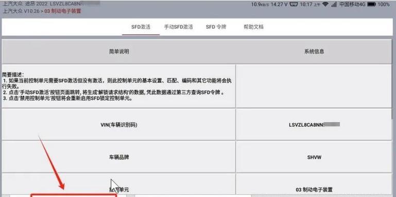Tap the VCI connection icon beside voltage

[x=294, y=4]
